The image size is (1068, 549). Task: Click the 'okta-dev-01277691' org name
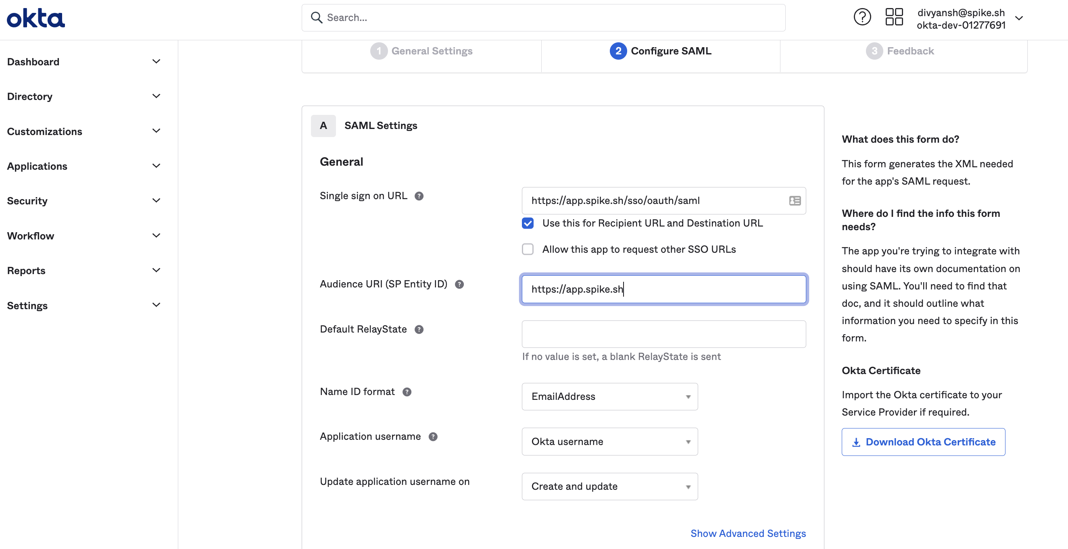pyautogui.click(x=961, y=25)
